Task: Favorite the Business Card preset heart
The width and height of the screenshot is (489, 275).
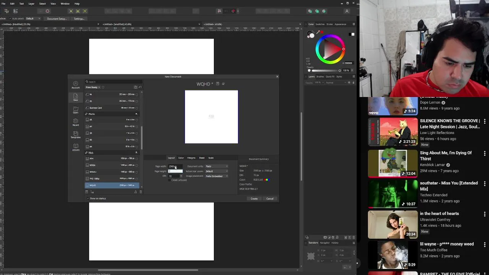Action: [137, 108]
